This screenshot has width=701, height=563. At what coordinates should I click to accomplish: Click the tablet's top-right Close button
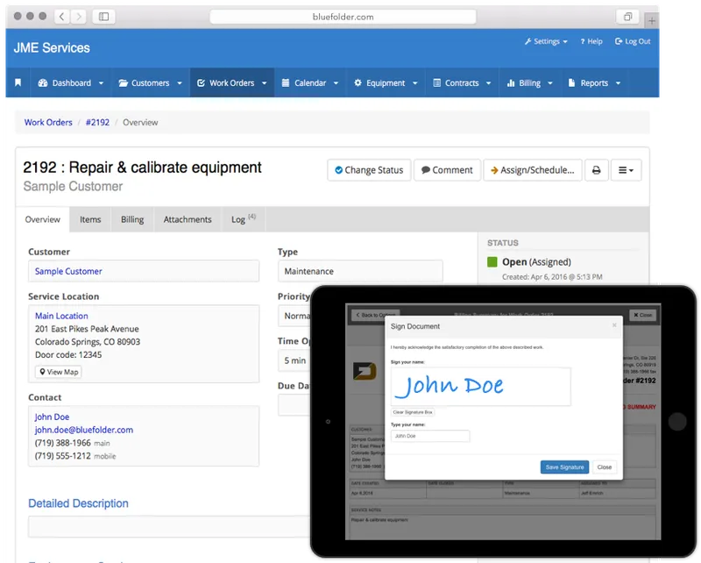(x=643, y=315)
